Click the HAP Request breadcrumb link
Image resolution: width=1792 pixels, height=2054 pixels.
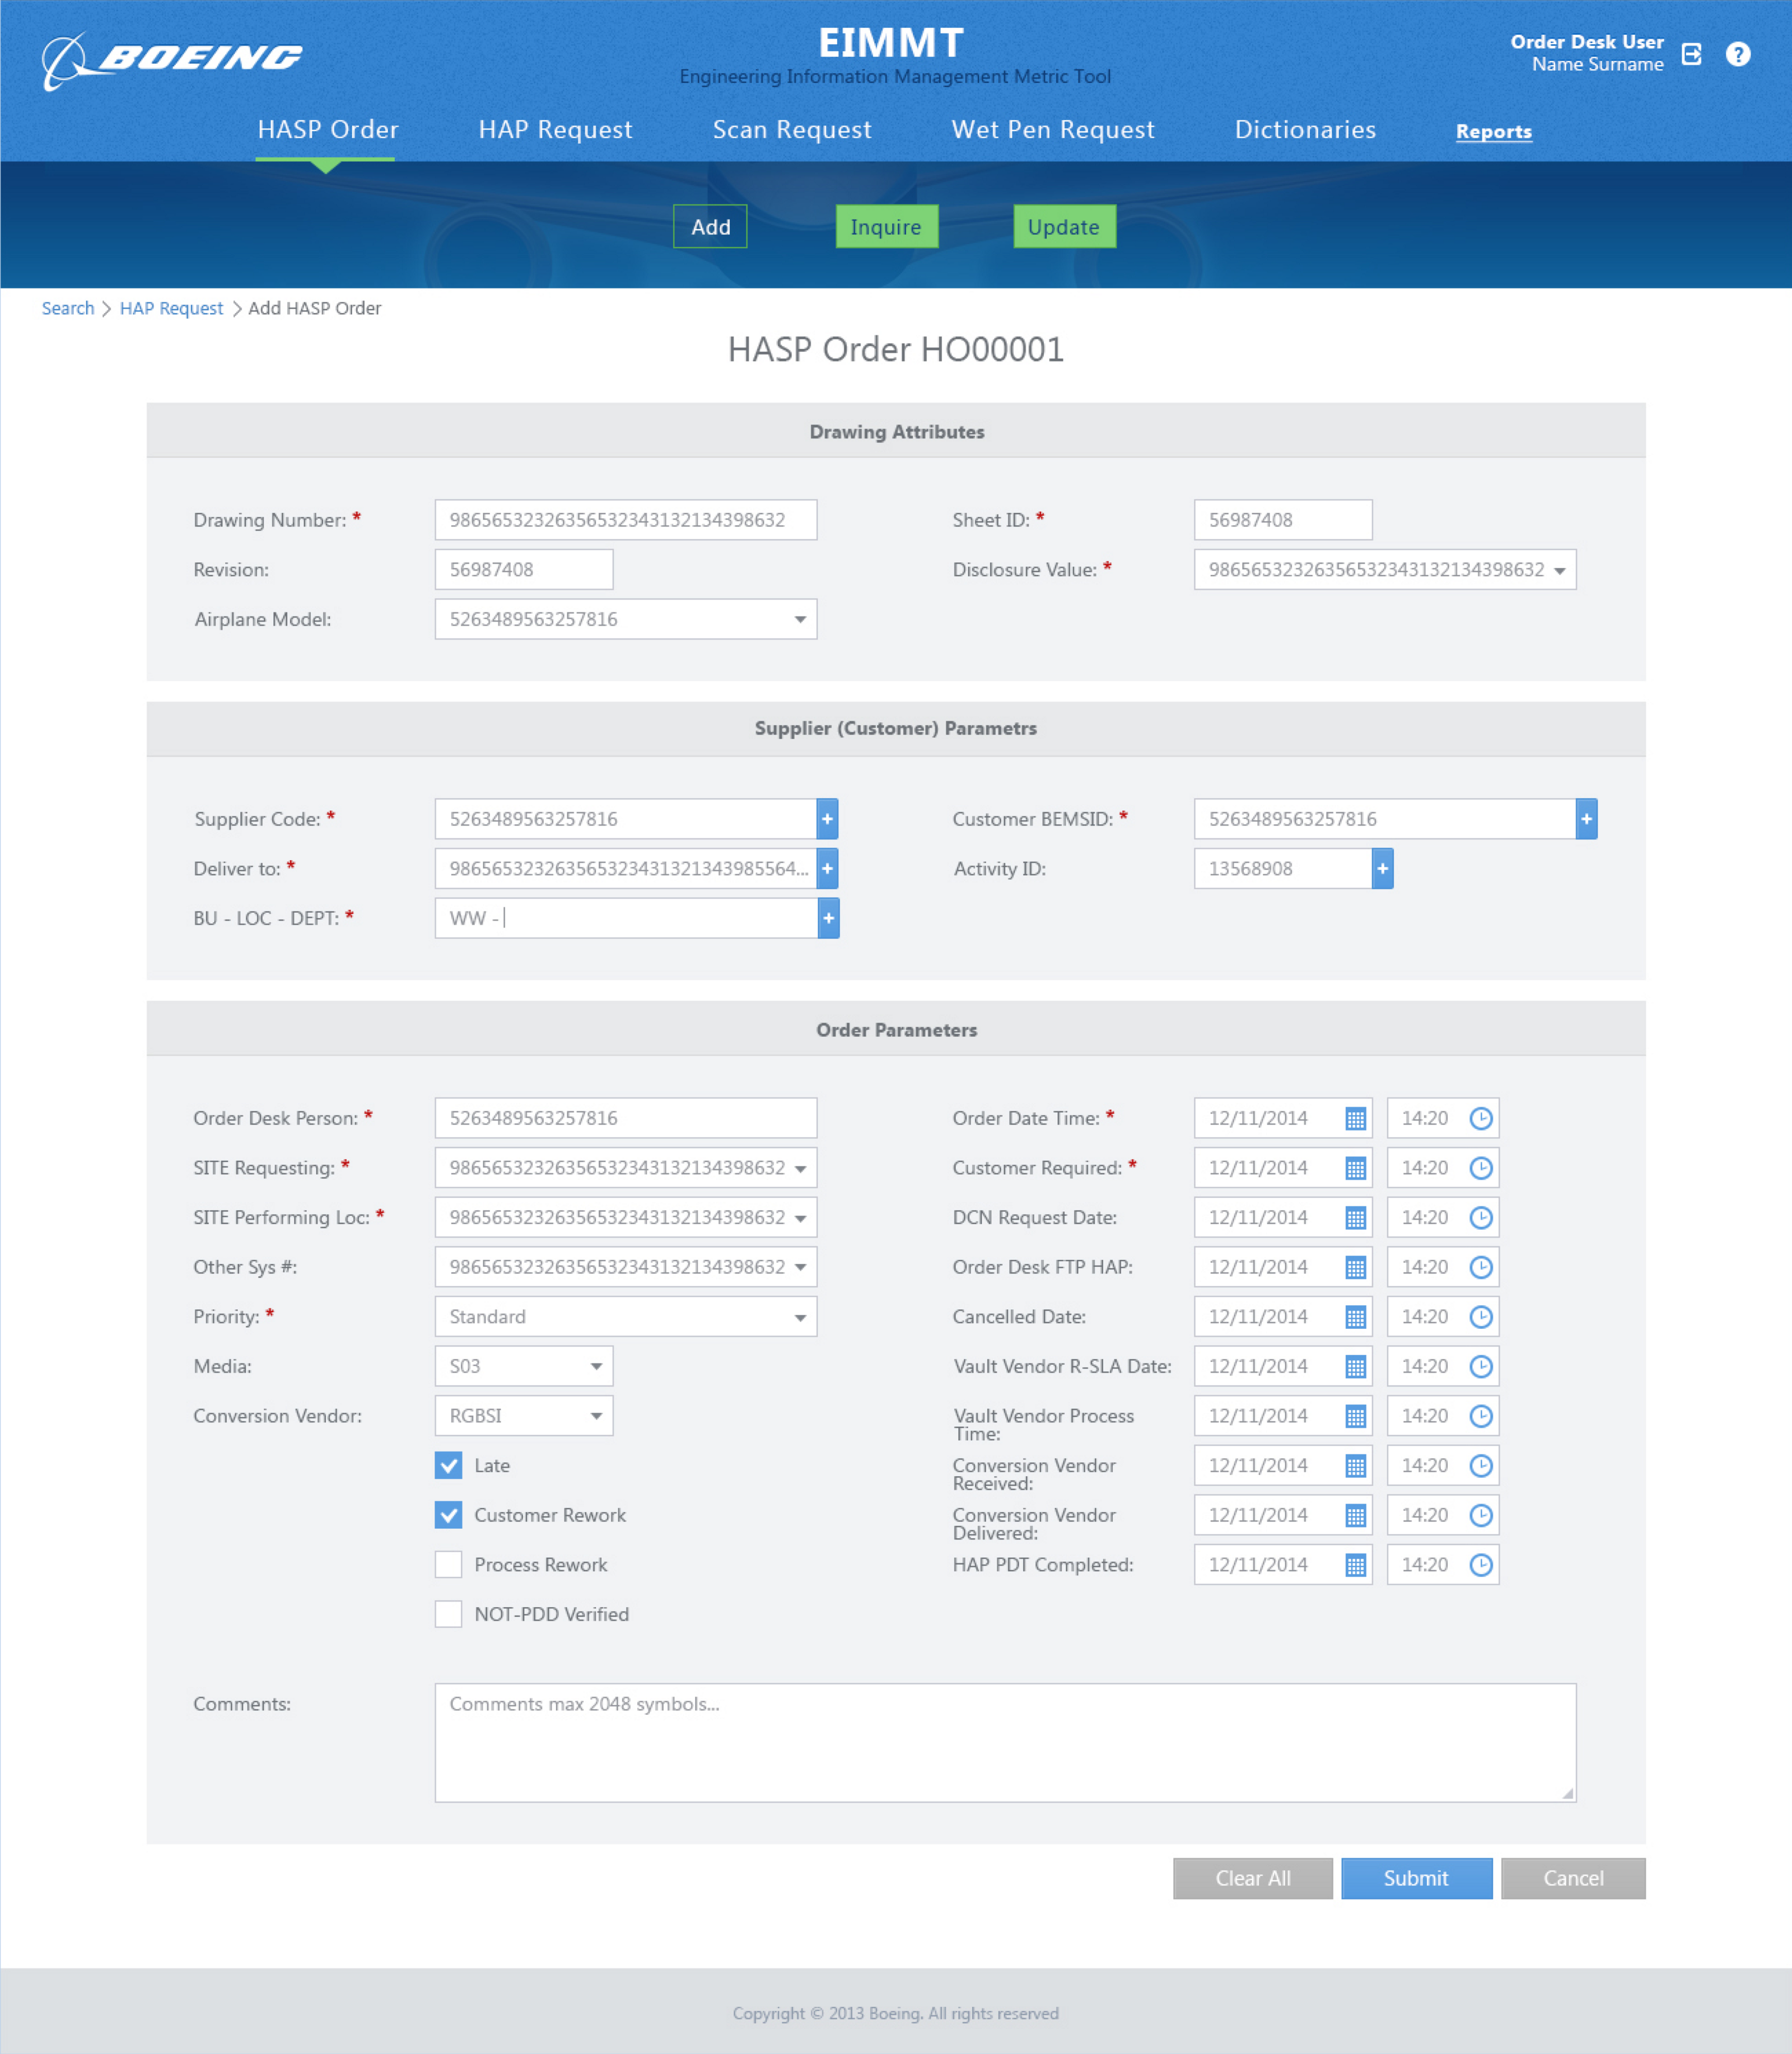171,308
